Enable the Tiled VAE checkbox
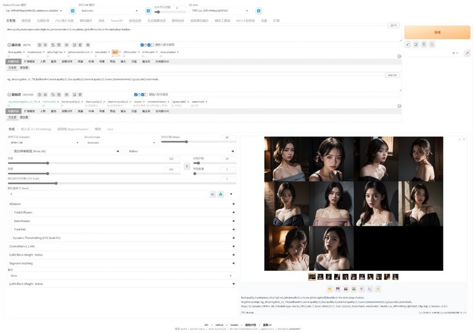Viewport: 473px width, 333px height. [x=11, y=229]
